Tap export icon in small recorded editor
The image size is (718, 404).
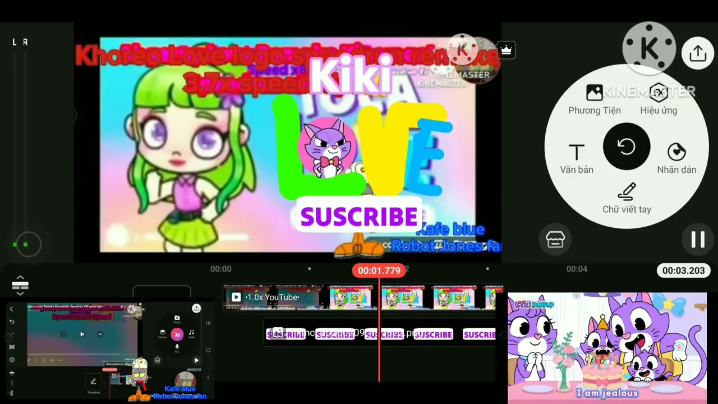click(196, 308)
